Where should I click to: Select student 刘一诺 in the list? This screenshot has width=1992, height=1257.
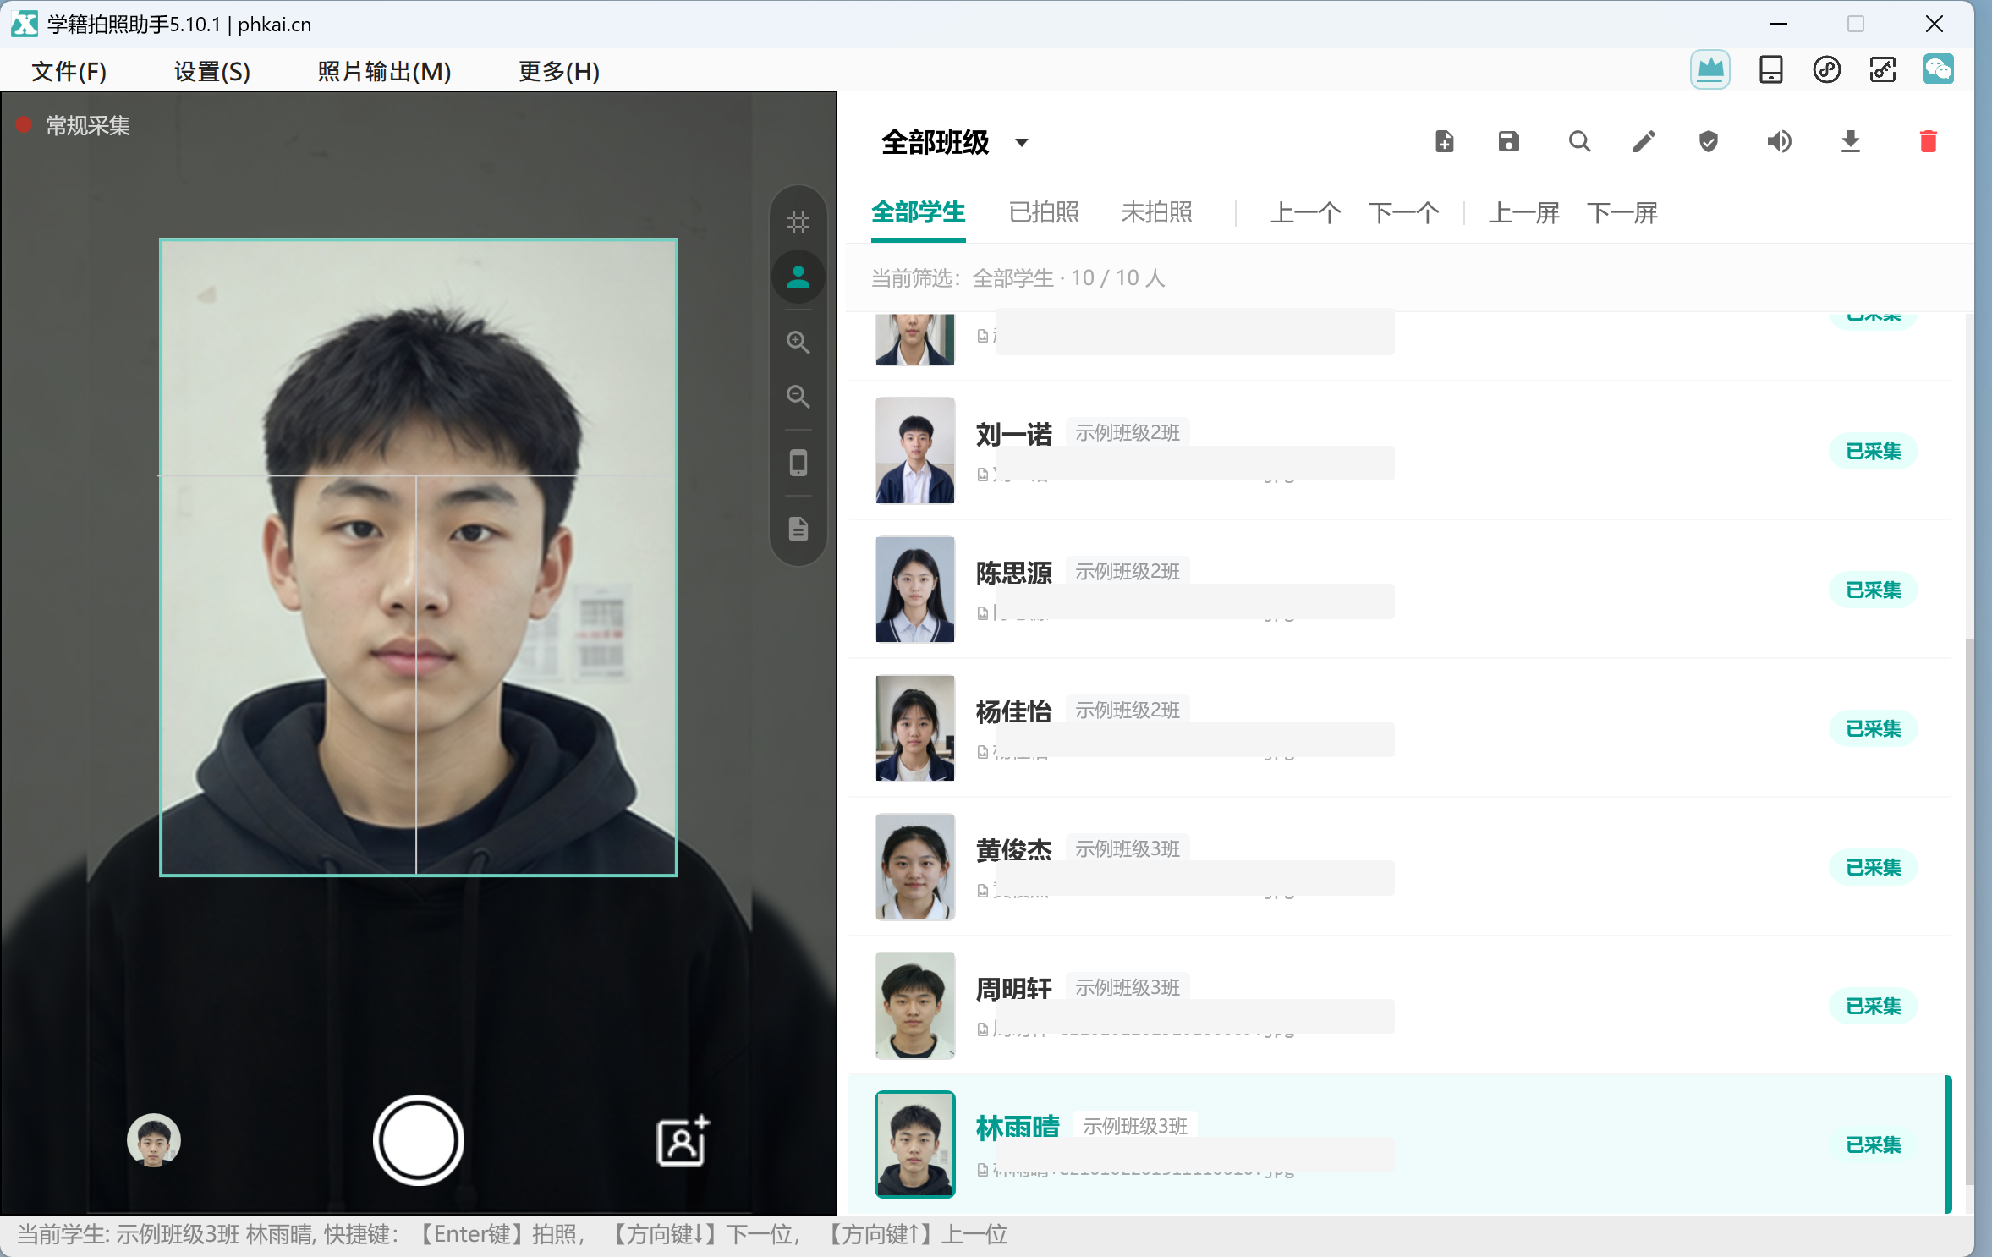pyautogui.click(x=1399, y=450)
